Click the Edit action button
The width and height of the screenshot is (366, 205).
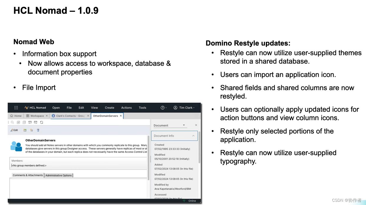point(14,130)
